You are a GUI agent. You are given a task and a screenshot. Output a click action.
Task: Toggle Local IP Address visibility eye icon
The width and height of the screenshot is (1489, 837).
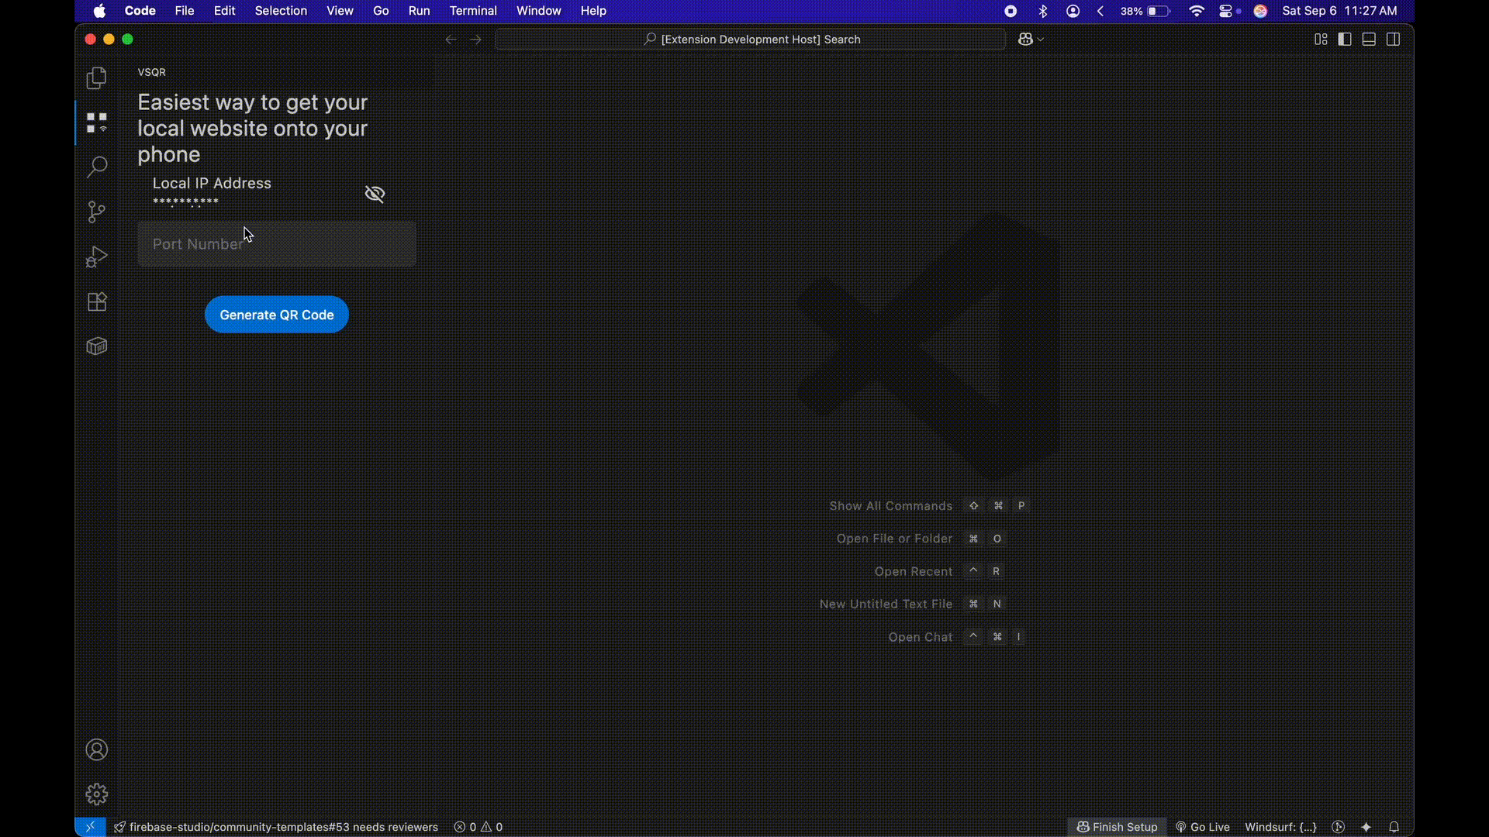(375, 194)
